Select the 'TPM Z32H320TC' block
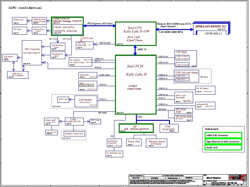The image size is (250, 187). pos(169,128)
